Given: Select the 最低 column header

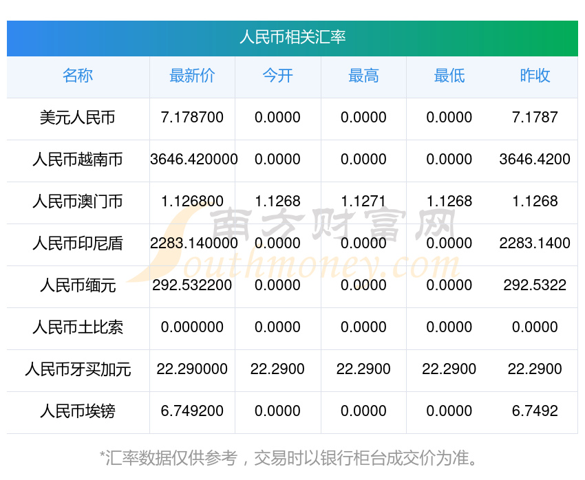Looking at the screenshot, I should (x=449, y=76).
